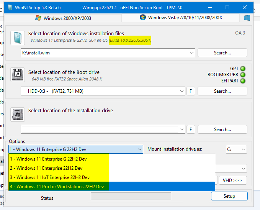Select 2 - Windows 11 Enterprise 22H2 Dev

point(112,168)
